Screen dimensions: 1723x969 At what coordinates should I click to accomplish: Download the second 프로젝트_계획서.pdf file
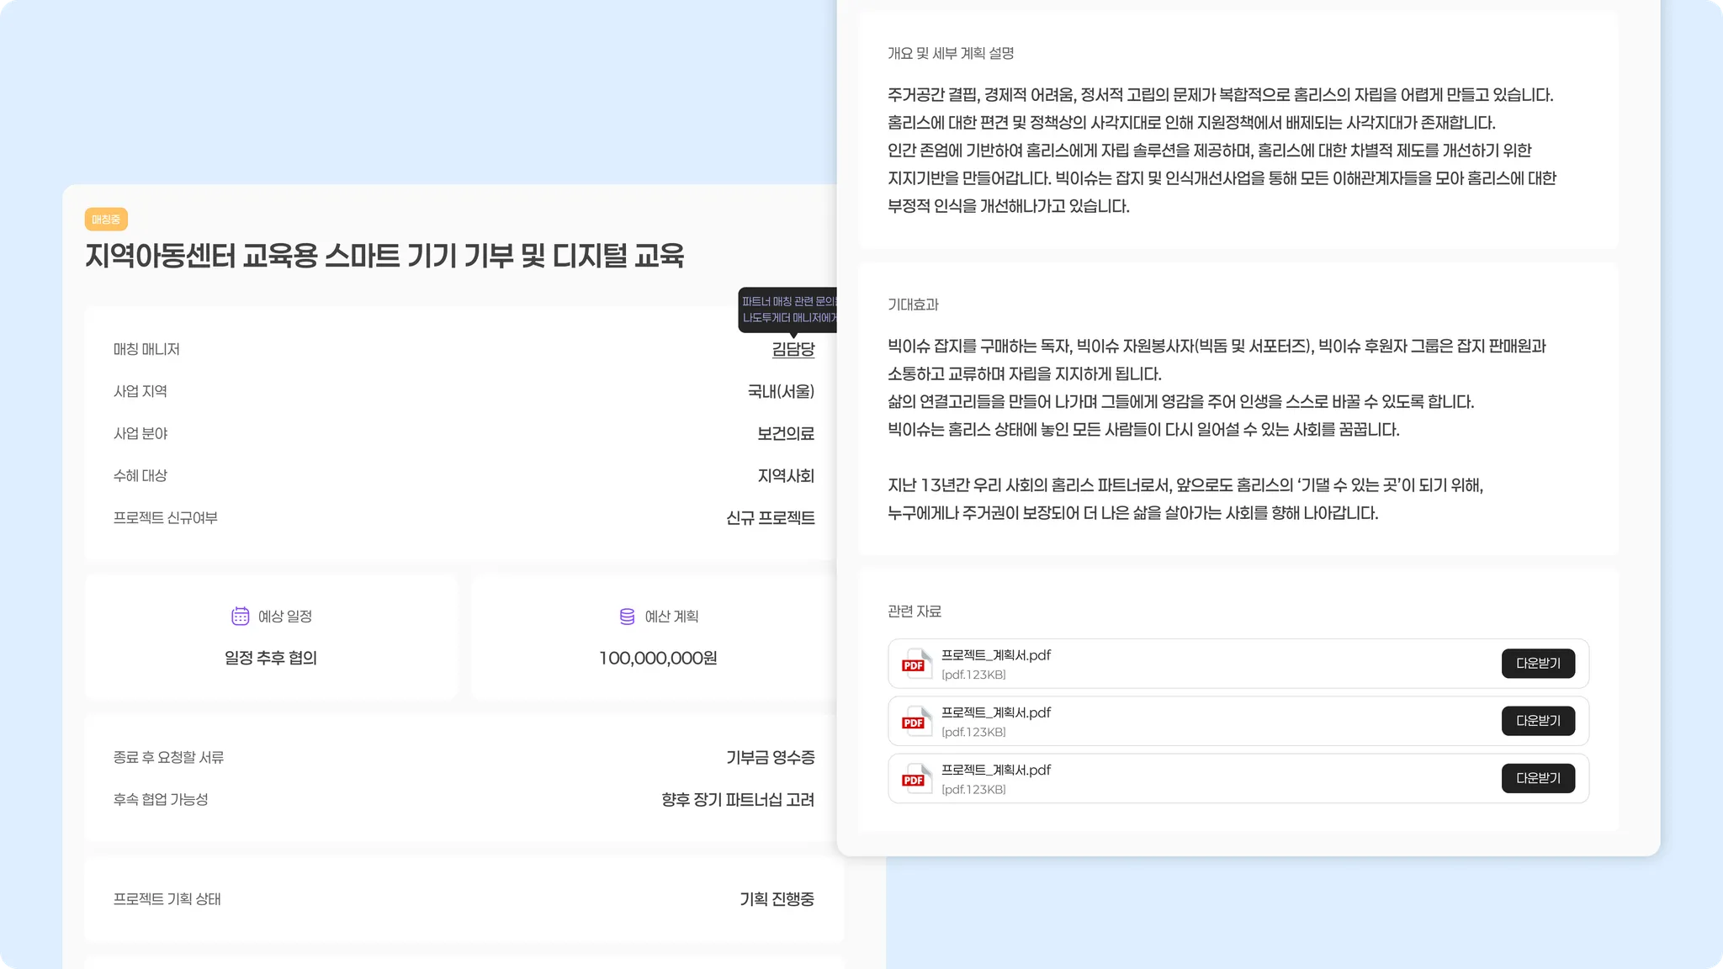[x=1537, y=721]
